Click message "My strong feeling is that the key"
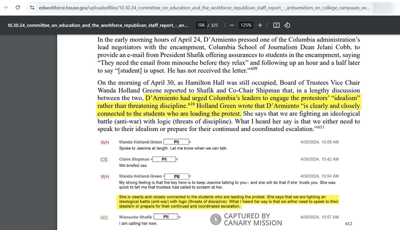The height and width of the screenshot is (230, 400). [x=227, y=185]
